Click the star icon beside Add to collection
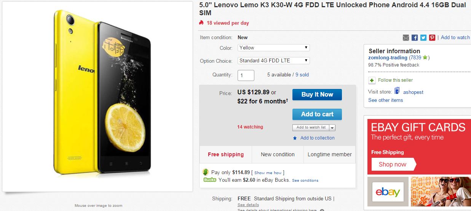 295,138
